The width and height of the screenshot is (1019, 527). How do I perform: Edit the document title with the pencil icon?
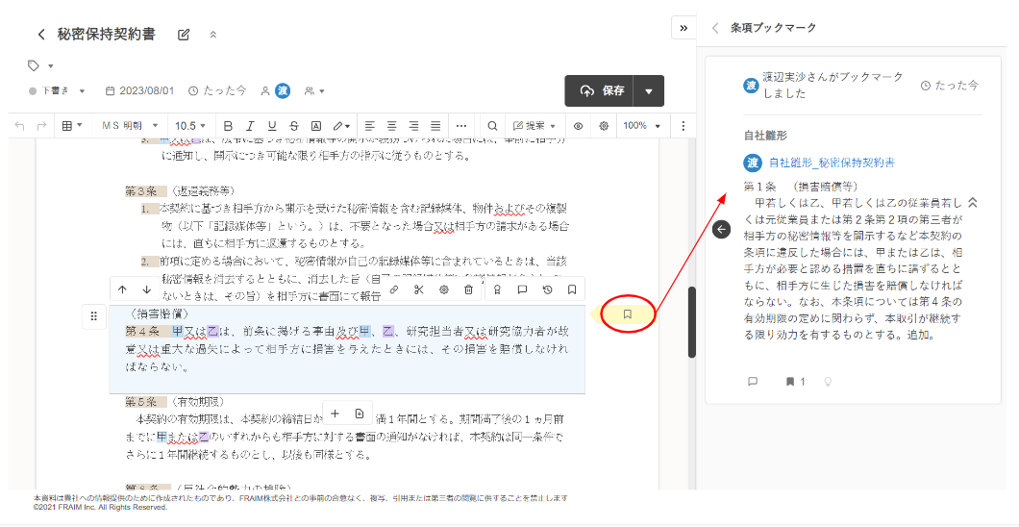[184, 35]
